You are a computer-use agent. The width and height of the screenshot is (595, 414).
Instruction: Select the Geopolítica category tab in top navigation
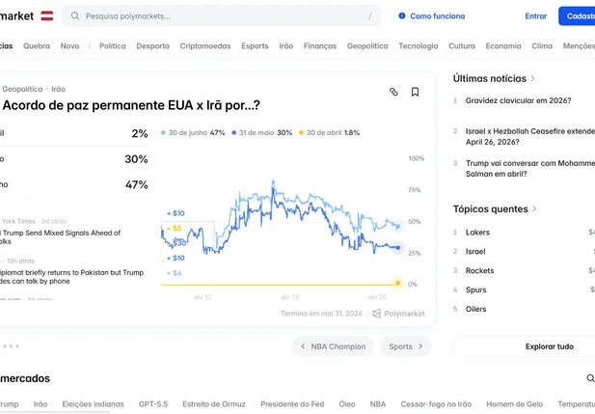pyautogui.click(x=367, y=46)
